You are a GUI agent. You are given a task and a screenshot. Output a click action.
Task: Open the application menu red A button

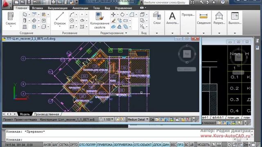point(7,4)
